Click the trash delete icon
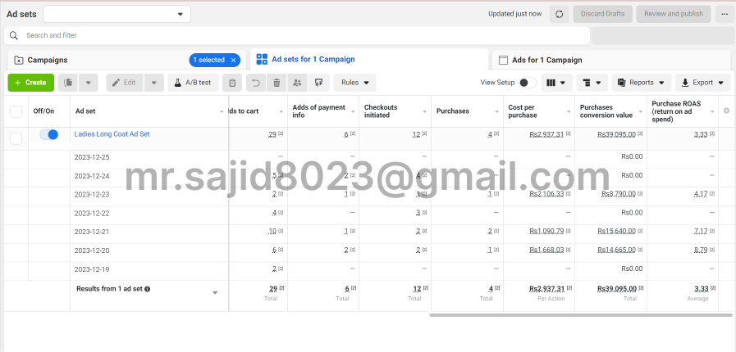736x352 pixels. click(x=277, y=83)
